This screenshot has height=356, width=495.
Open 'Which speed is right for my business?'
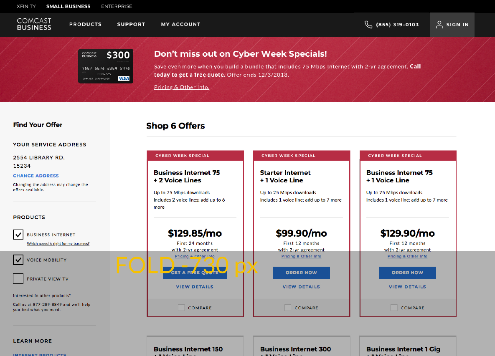point(58,243)
